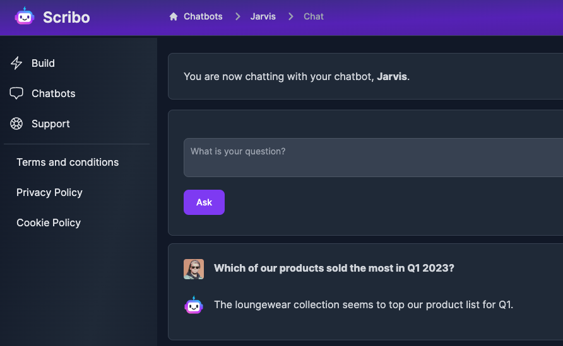Select the question about Q1 2023 products
The width and height of the screenshot is (563, 346).
[334, 268]
